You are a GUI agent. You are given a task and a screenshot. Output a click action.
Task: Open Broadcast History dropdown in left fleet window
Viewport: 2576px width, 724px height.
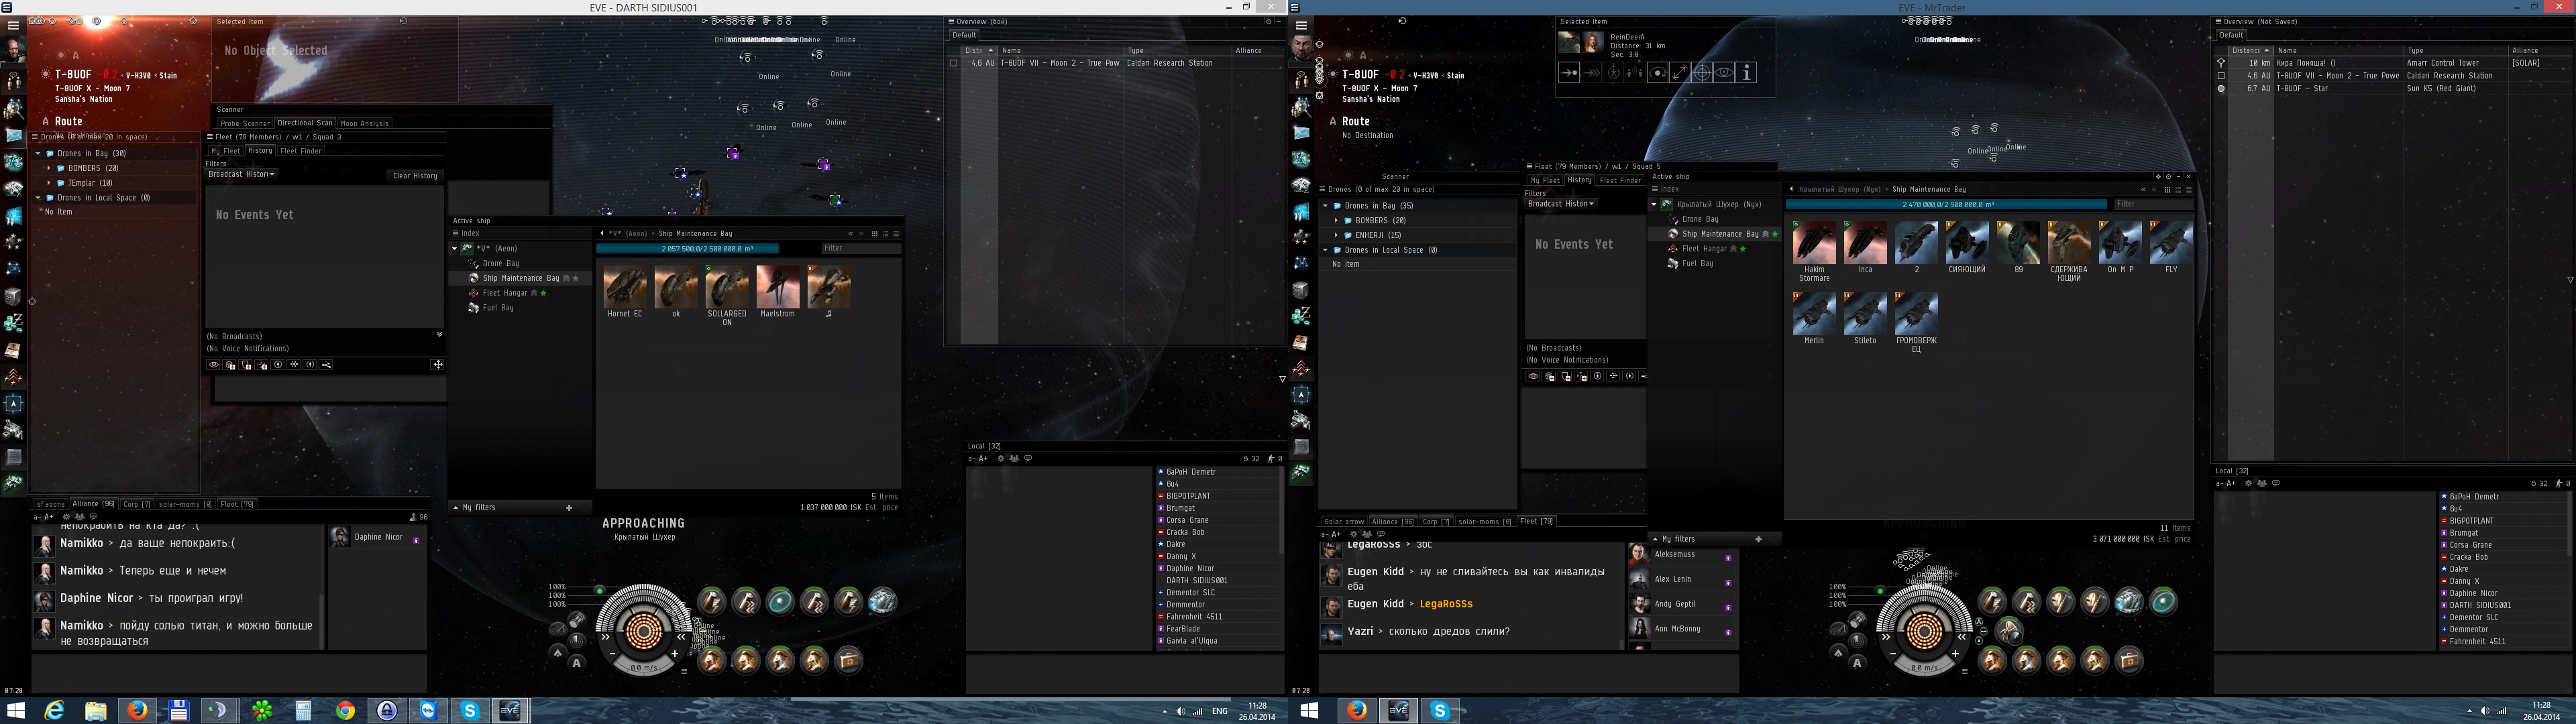(241, 174)
